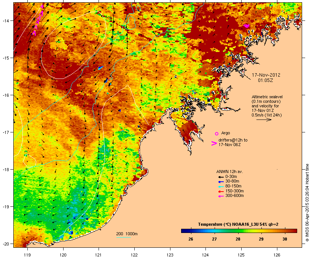Click the magenta drifter track near 119E
Viewport: 312px width, 258px height.
38,20
